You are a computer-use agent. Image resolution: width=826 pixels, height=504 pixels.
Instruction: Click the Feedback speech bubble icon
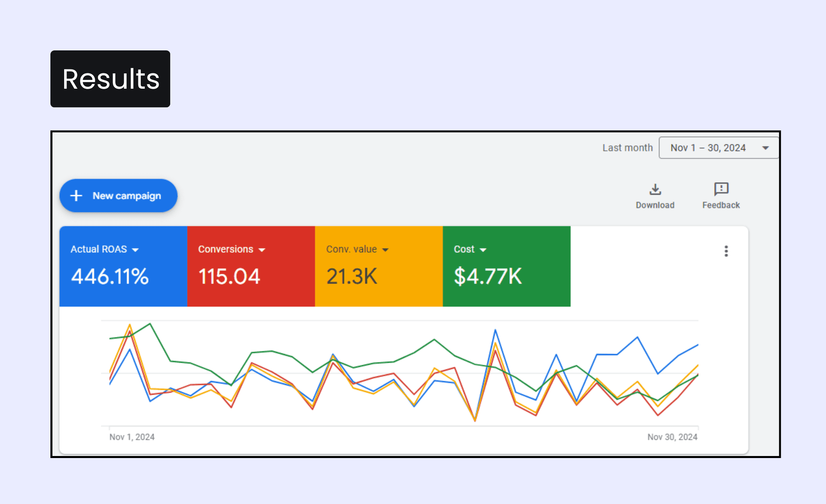721,189
